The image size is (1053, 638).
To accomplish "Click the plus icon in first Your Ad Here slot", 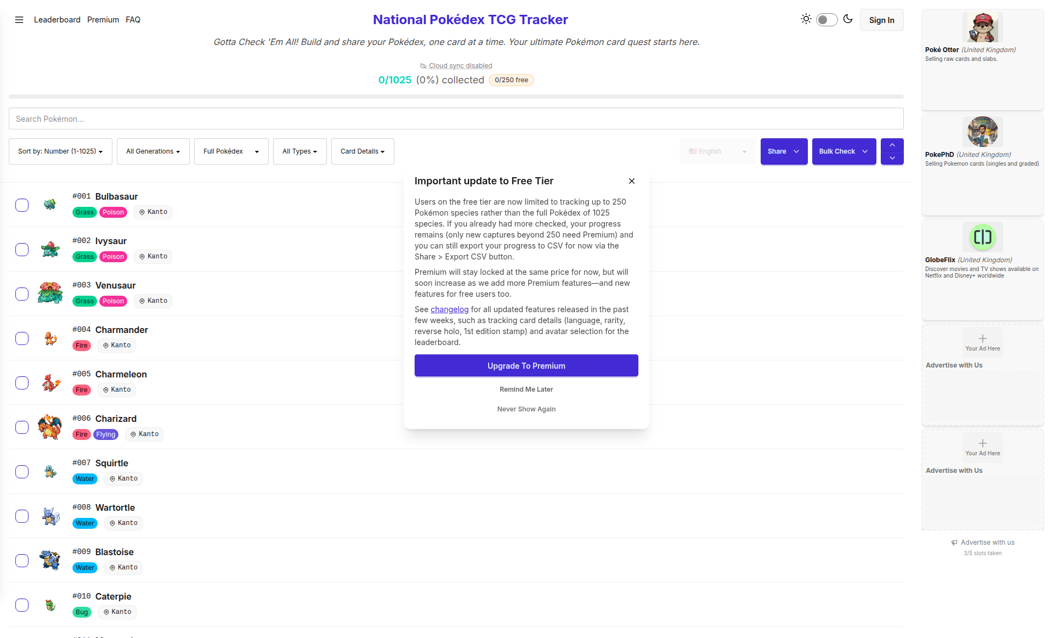I will (x=983, y=338).
